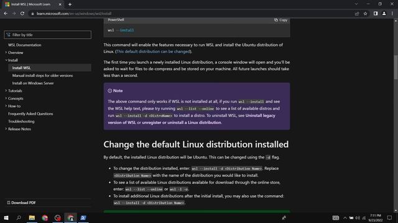Viewport: 398px width, 223px height.
Task: Expand the How-to section
Action: [14, 106]
